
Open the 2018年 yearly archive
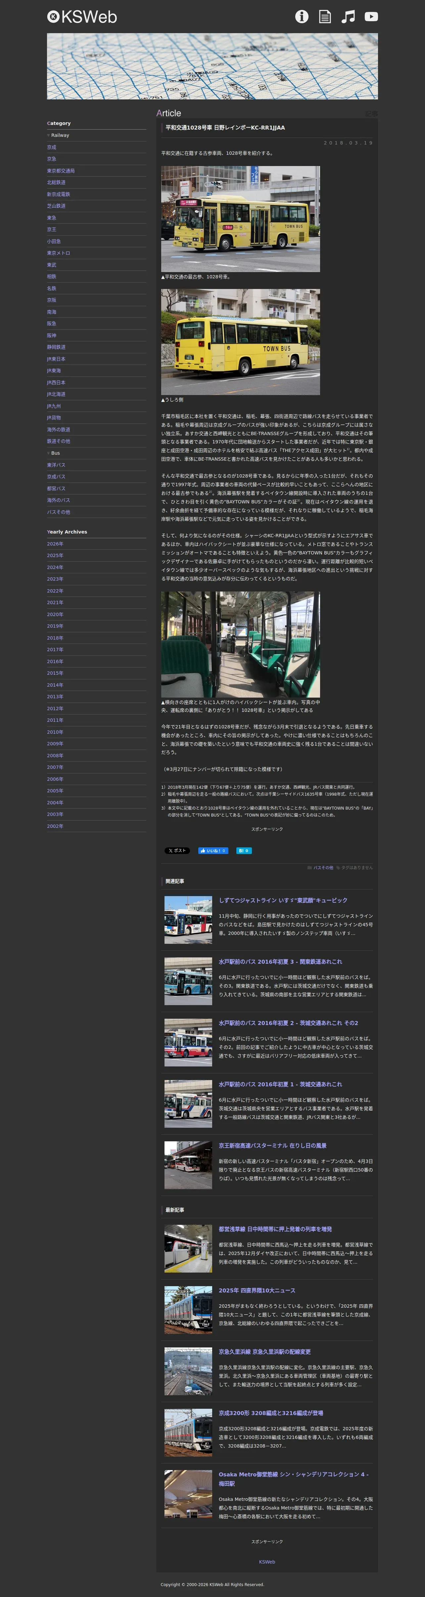click(x=55, y=638)
